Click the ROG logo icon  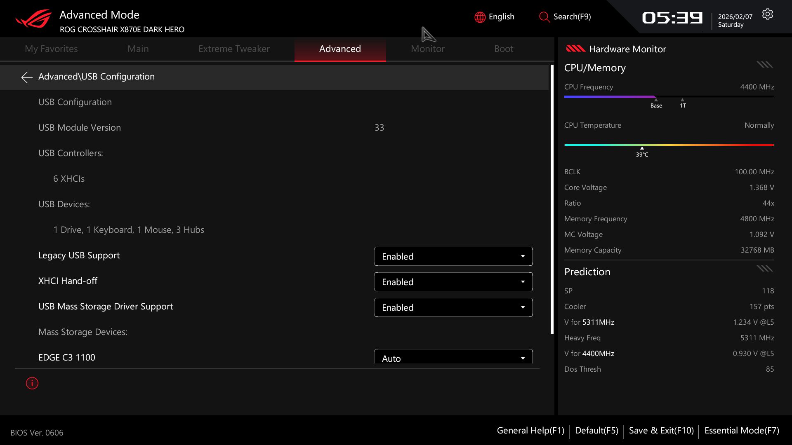tap(33, 19)
